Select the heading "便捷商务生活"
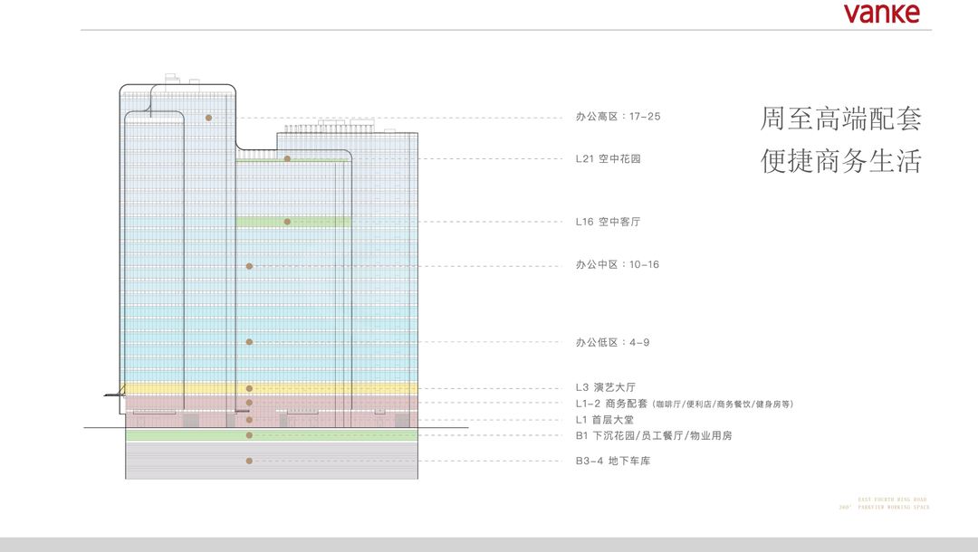This screenshot has width=978, height=552. tap(840, 161)
